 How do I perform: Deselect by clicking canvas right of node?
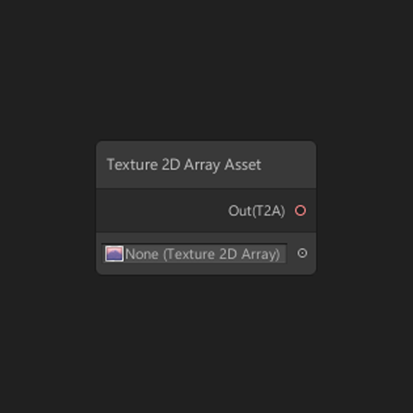coord(365,208)
